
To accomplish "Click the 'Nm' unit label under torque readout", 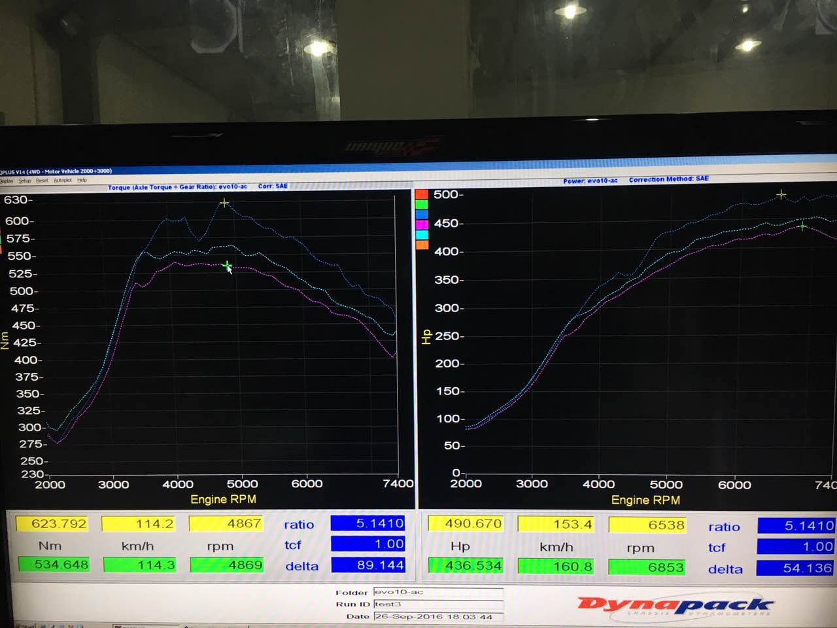I will point(50,546).
